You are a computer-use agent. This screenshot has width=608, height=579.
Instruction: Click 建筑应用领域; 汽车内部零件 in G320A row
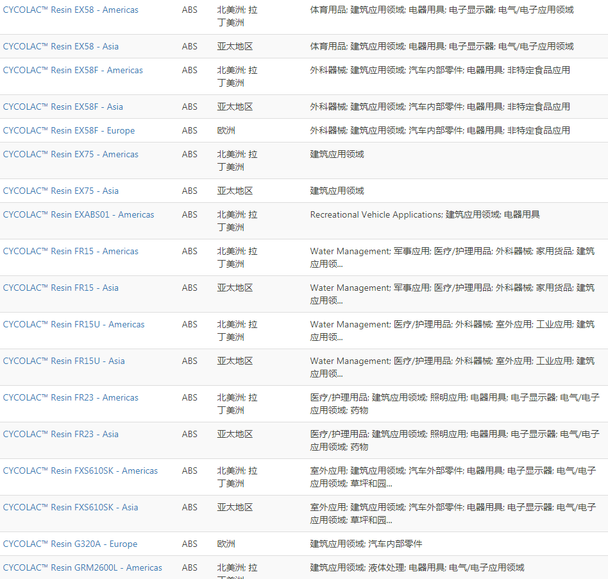[366, 544]
